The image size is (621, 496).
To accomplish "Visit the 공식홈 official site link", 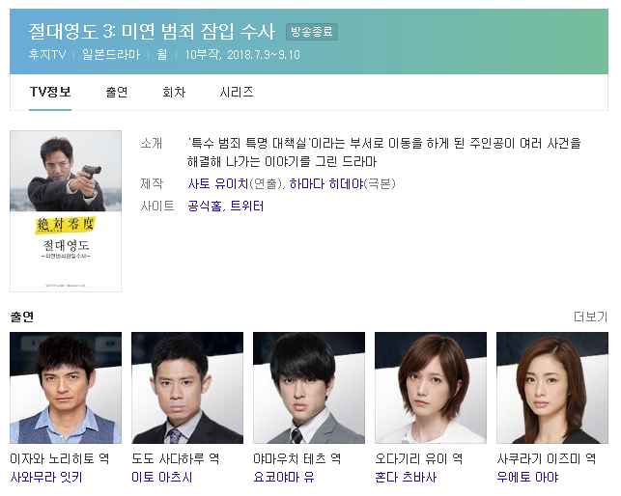I will pos(205,206).
